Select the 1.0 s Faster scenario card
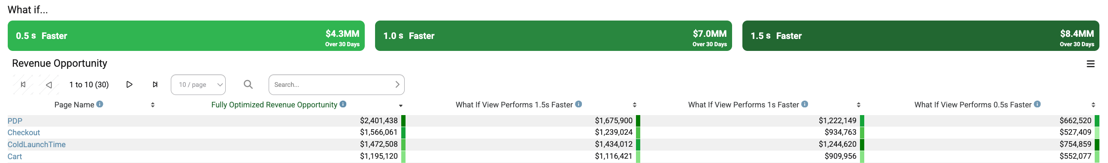Image resolution: width=1108 pixels, height=163 pixels. point(554,36)
